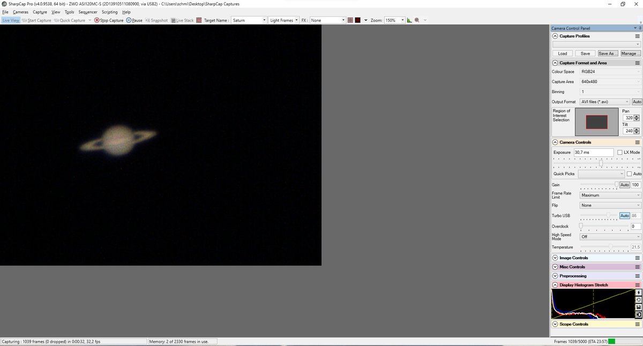Click the Exposure slider track

pos(596,162)
